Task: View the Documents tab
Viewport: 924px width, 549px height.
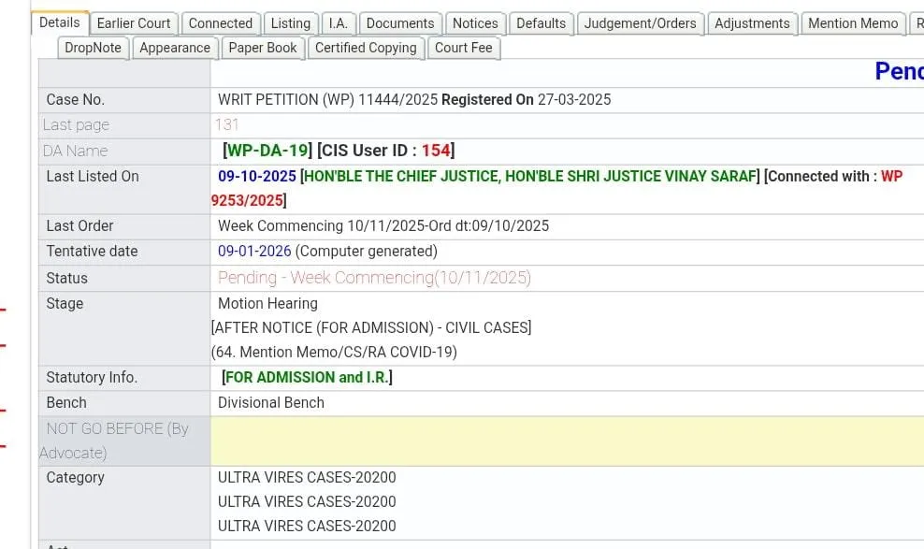Action: click(399, 23)
